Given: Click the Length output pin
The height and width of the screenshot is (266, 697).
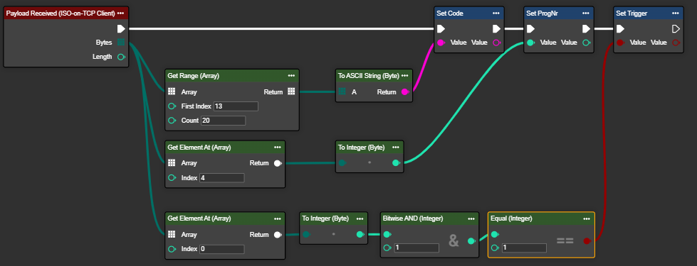Looking at the screenshot, I should click(120, 57).
